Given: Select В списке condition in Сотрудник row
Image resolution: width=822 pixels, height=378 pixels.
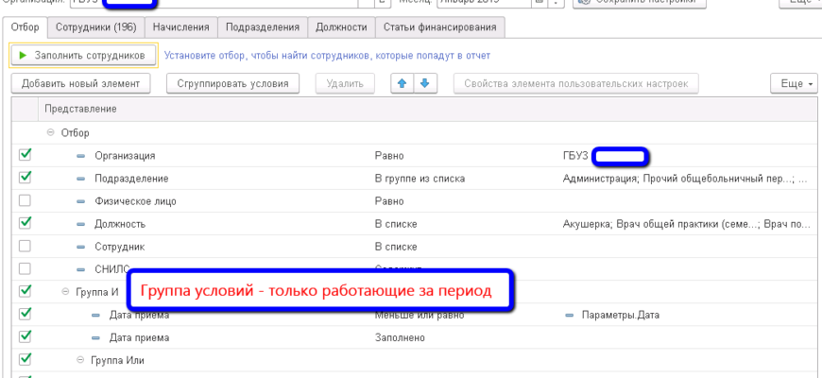Looking at the screenshot, I should 396,247.
